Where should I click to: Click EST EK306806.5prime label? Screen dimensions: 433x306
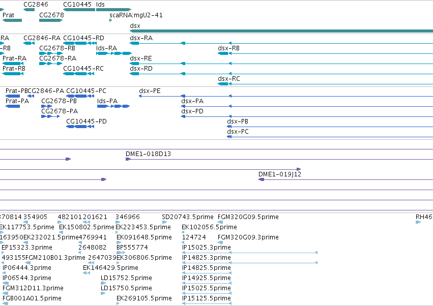pos(144,258)
